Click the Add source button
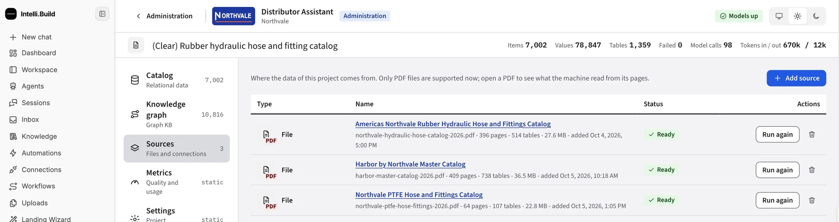 point(796,78)
